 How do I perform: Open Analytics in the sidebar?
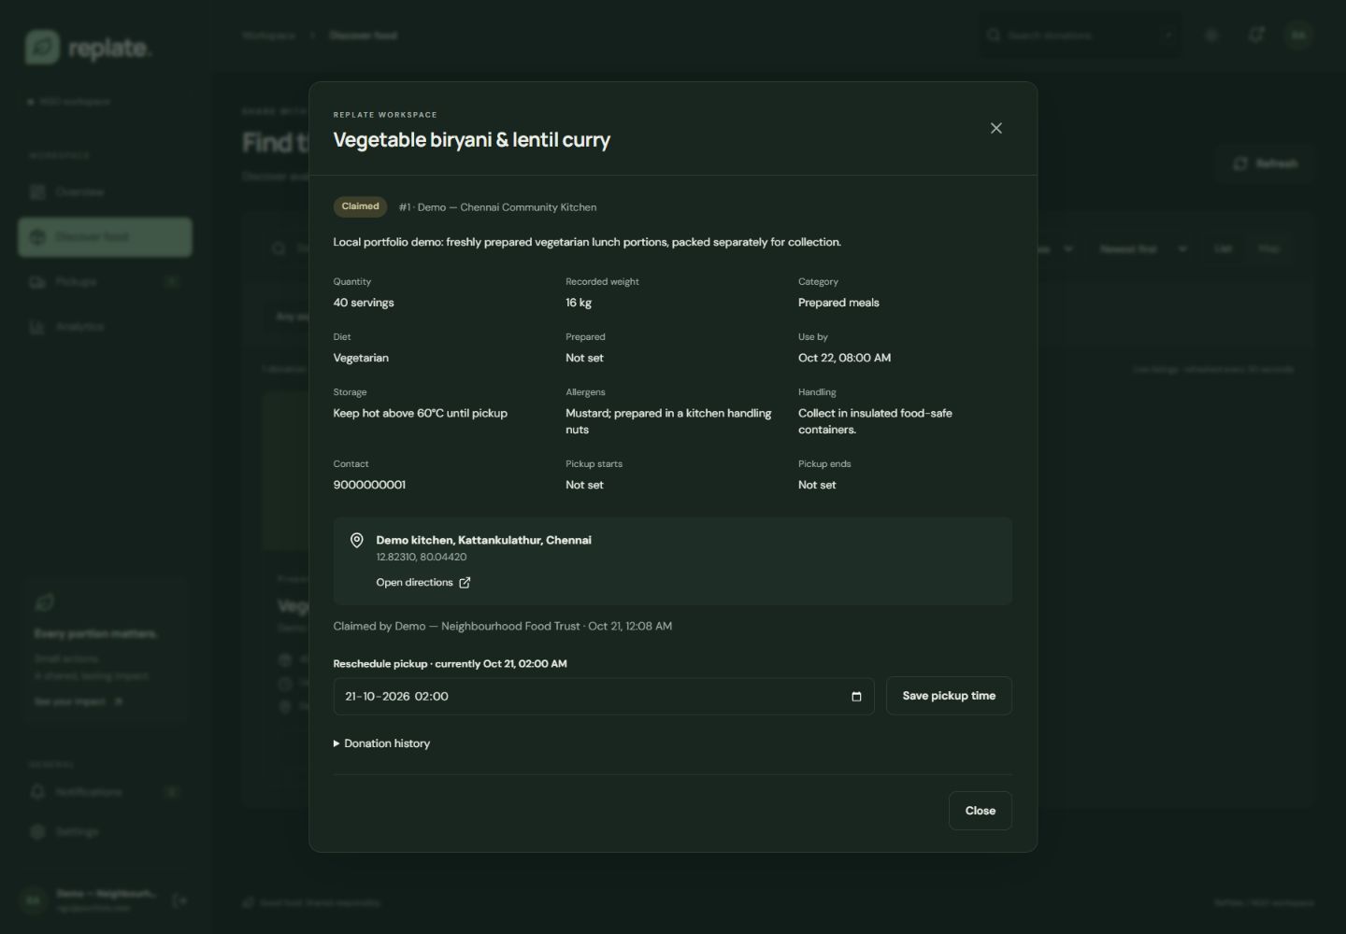tap(105, 327)
